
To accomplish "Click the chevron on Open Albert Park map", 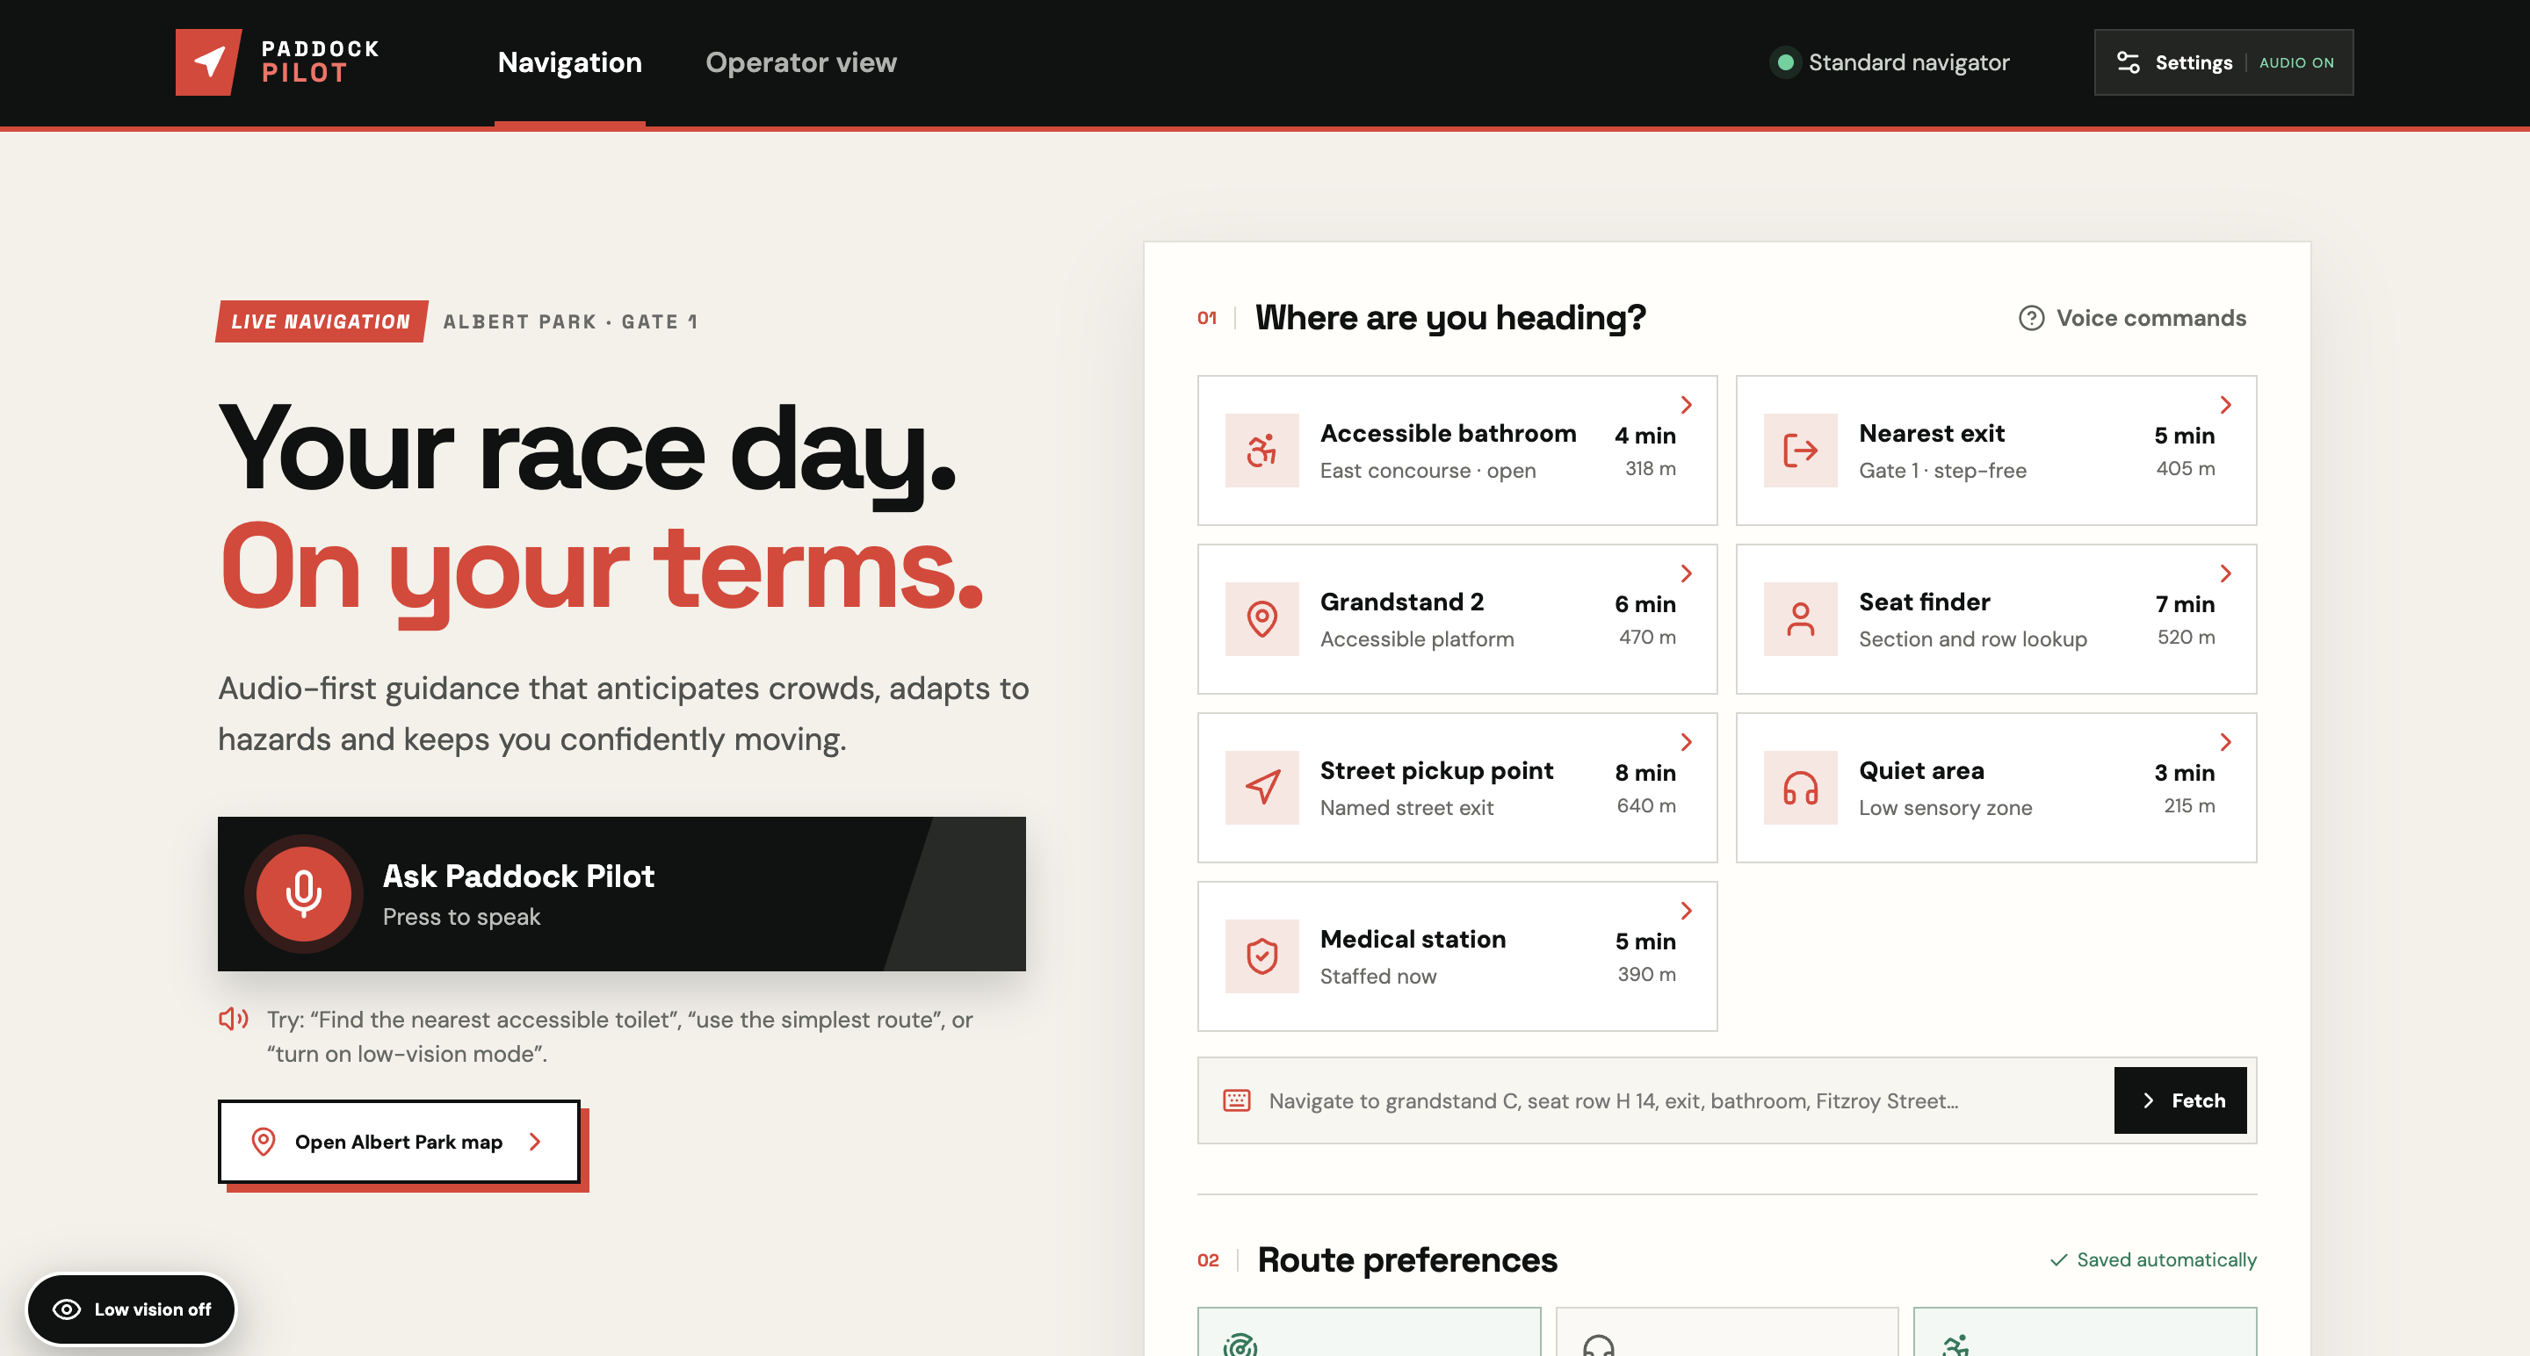I will (535, 1142).
